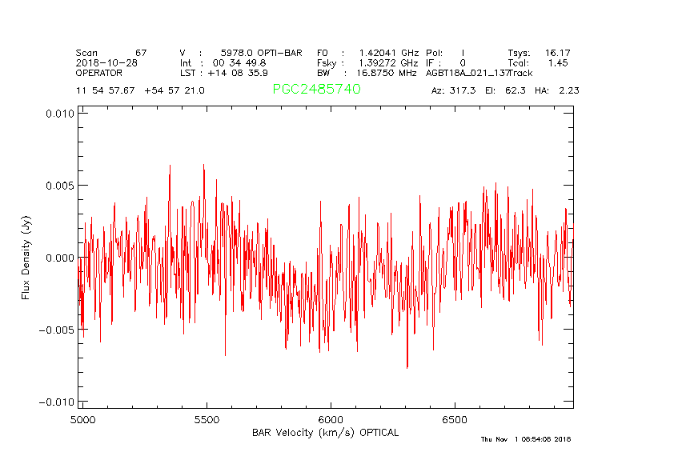This screenshot has width=674, height=476.
Task: Select the 6000 x-axis tick label
Action: click(331, 419)
